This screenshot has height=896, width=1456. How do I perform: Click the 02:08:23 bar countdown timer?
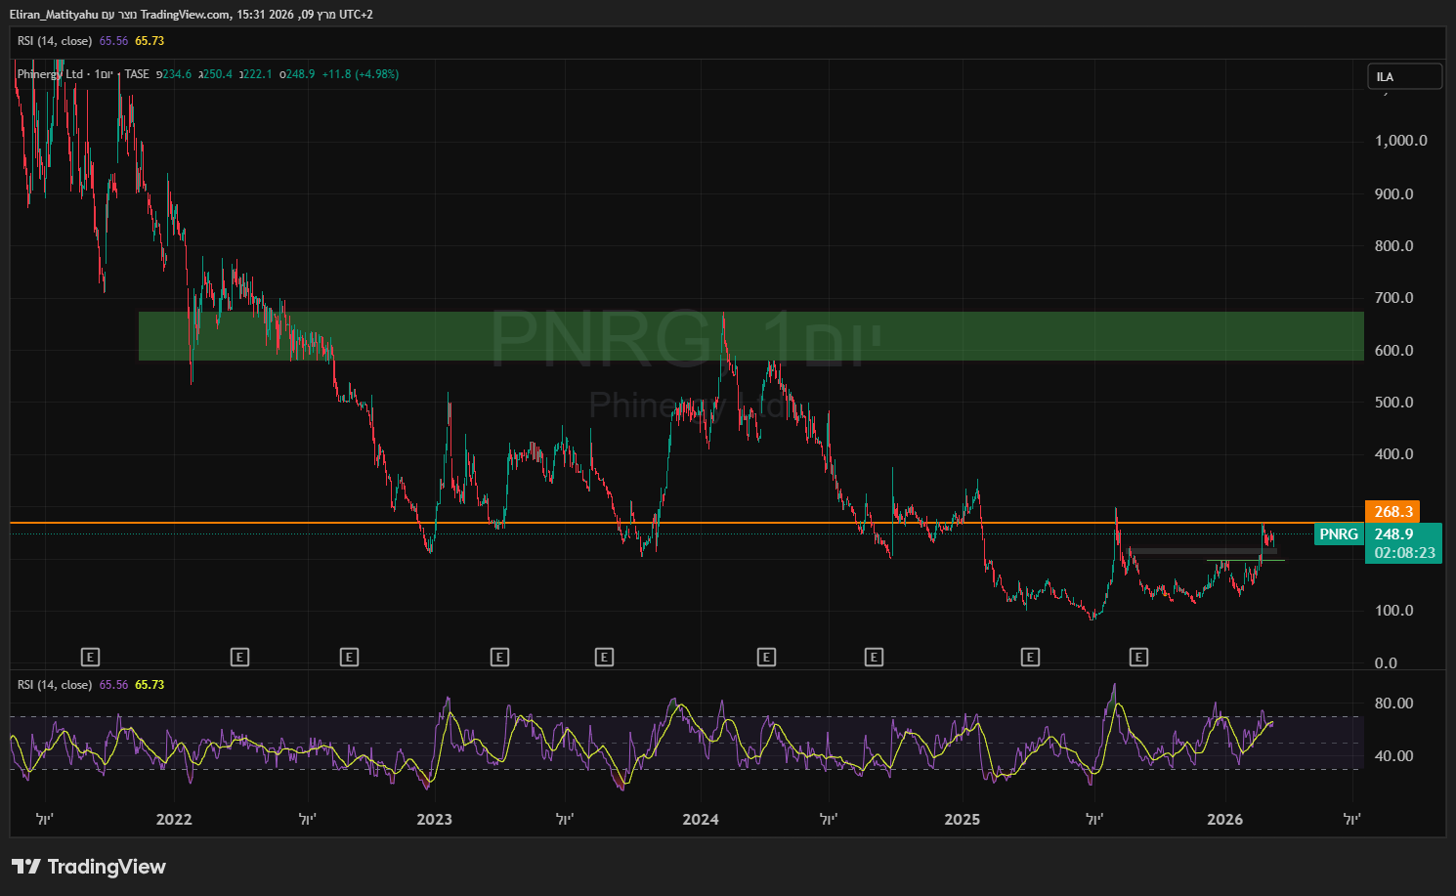[1404, 553]
